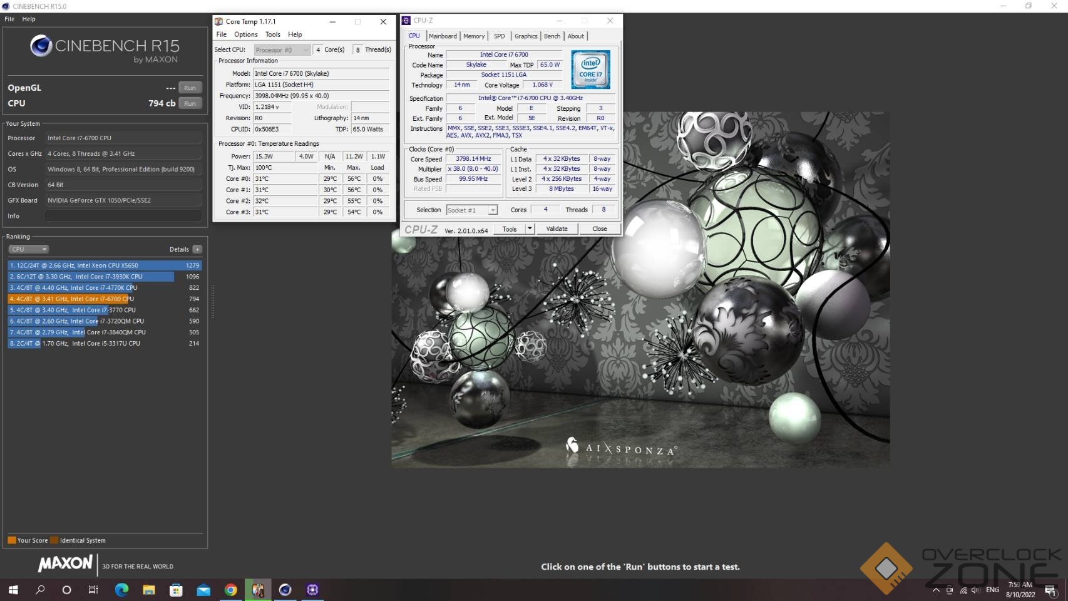Switch to CPU-Z taskbar icon
1068x601 pixels.
click(x=312, y=590)
